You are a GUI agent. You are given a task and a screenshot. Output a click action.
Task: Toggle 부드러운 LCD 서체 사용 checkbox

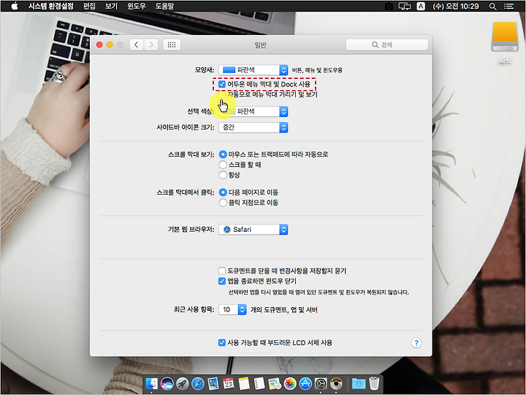pos(222,342)
